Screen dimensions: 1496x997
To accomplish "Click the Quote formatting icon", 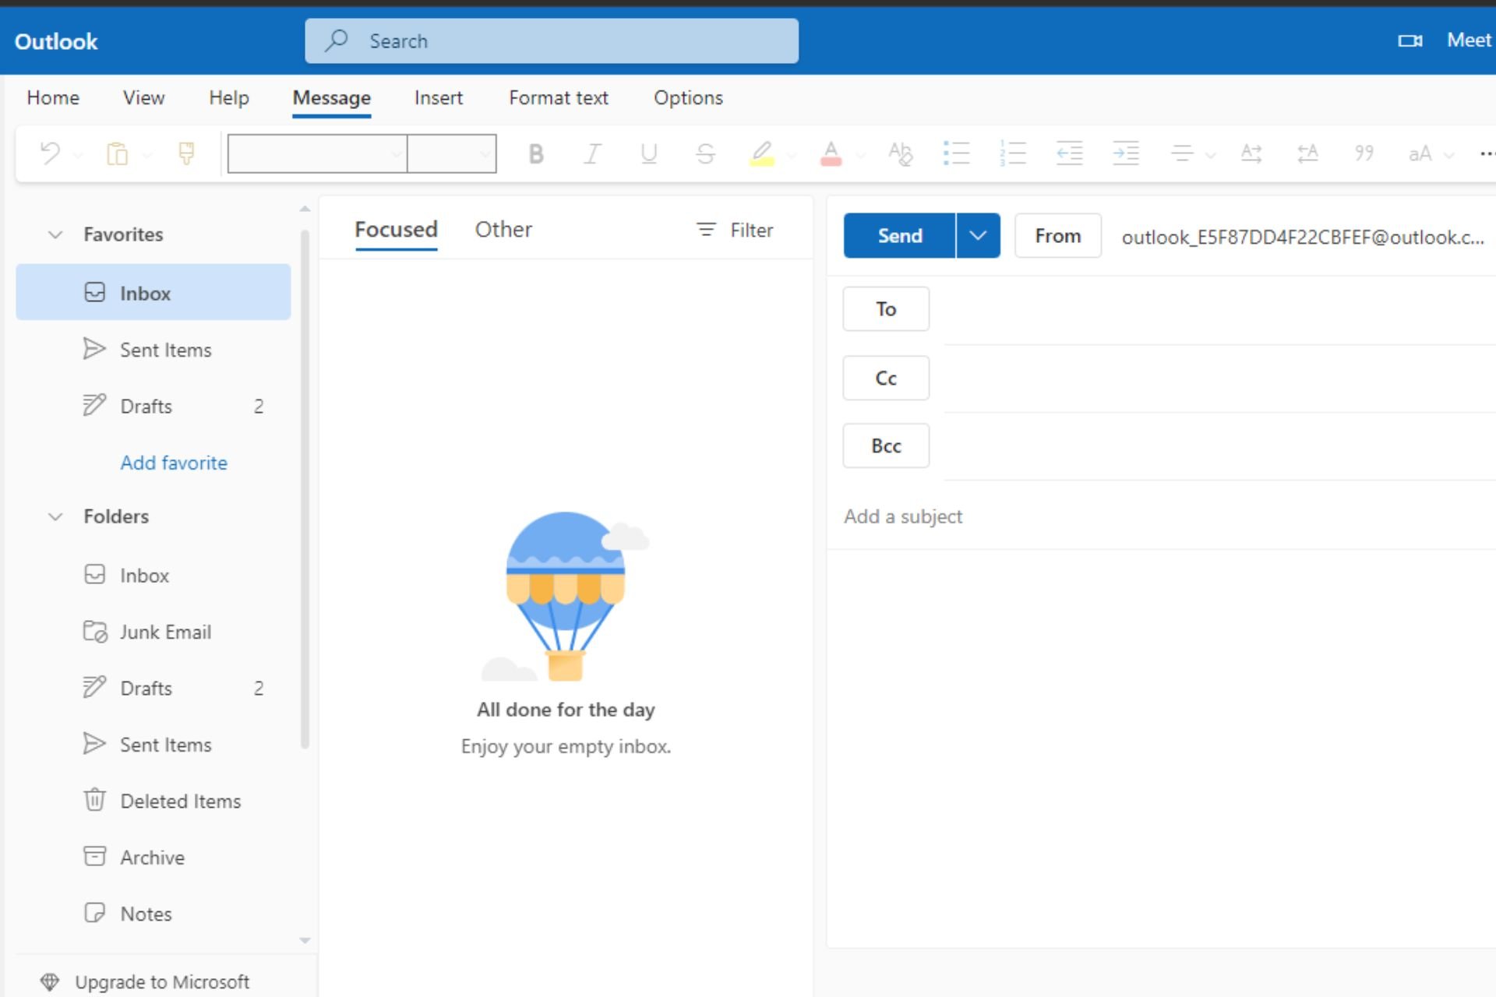I will (1364, 153).
